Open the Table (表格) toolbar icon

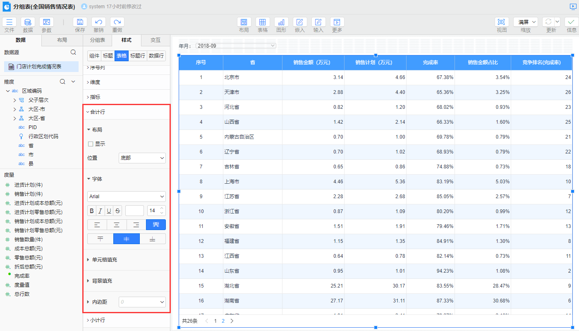coord(263,22)
